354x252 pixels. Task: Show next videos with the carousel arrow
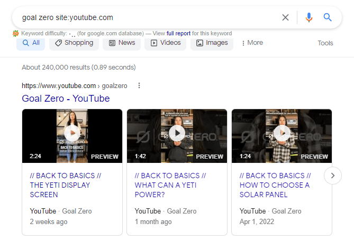[x=332, y=176]
